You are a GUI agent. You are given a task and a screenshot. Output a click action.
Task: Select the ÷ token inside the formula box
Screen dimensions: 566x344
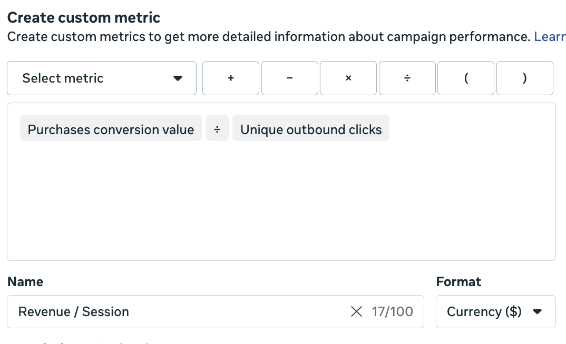pos(217,129)
